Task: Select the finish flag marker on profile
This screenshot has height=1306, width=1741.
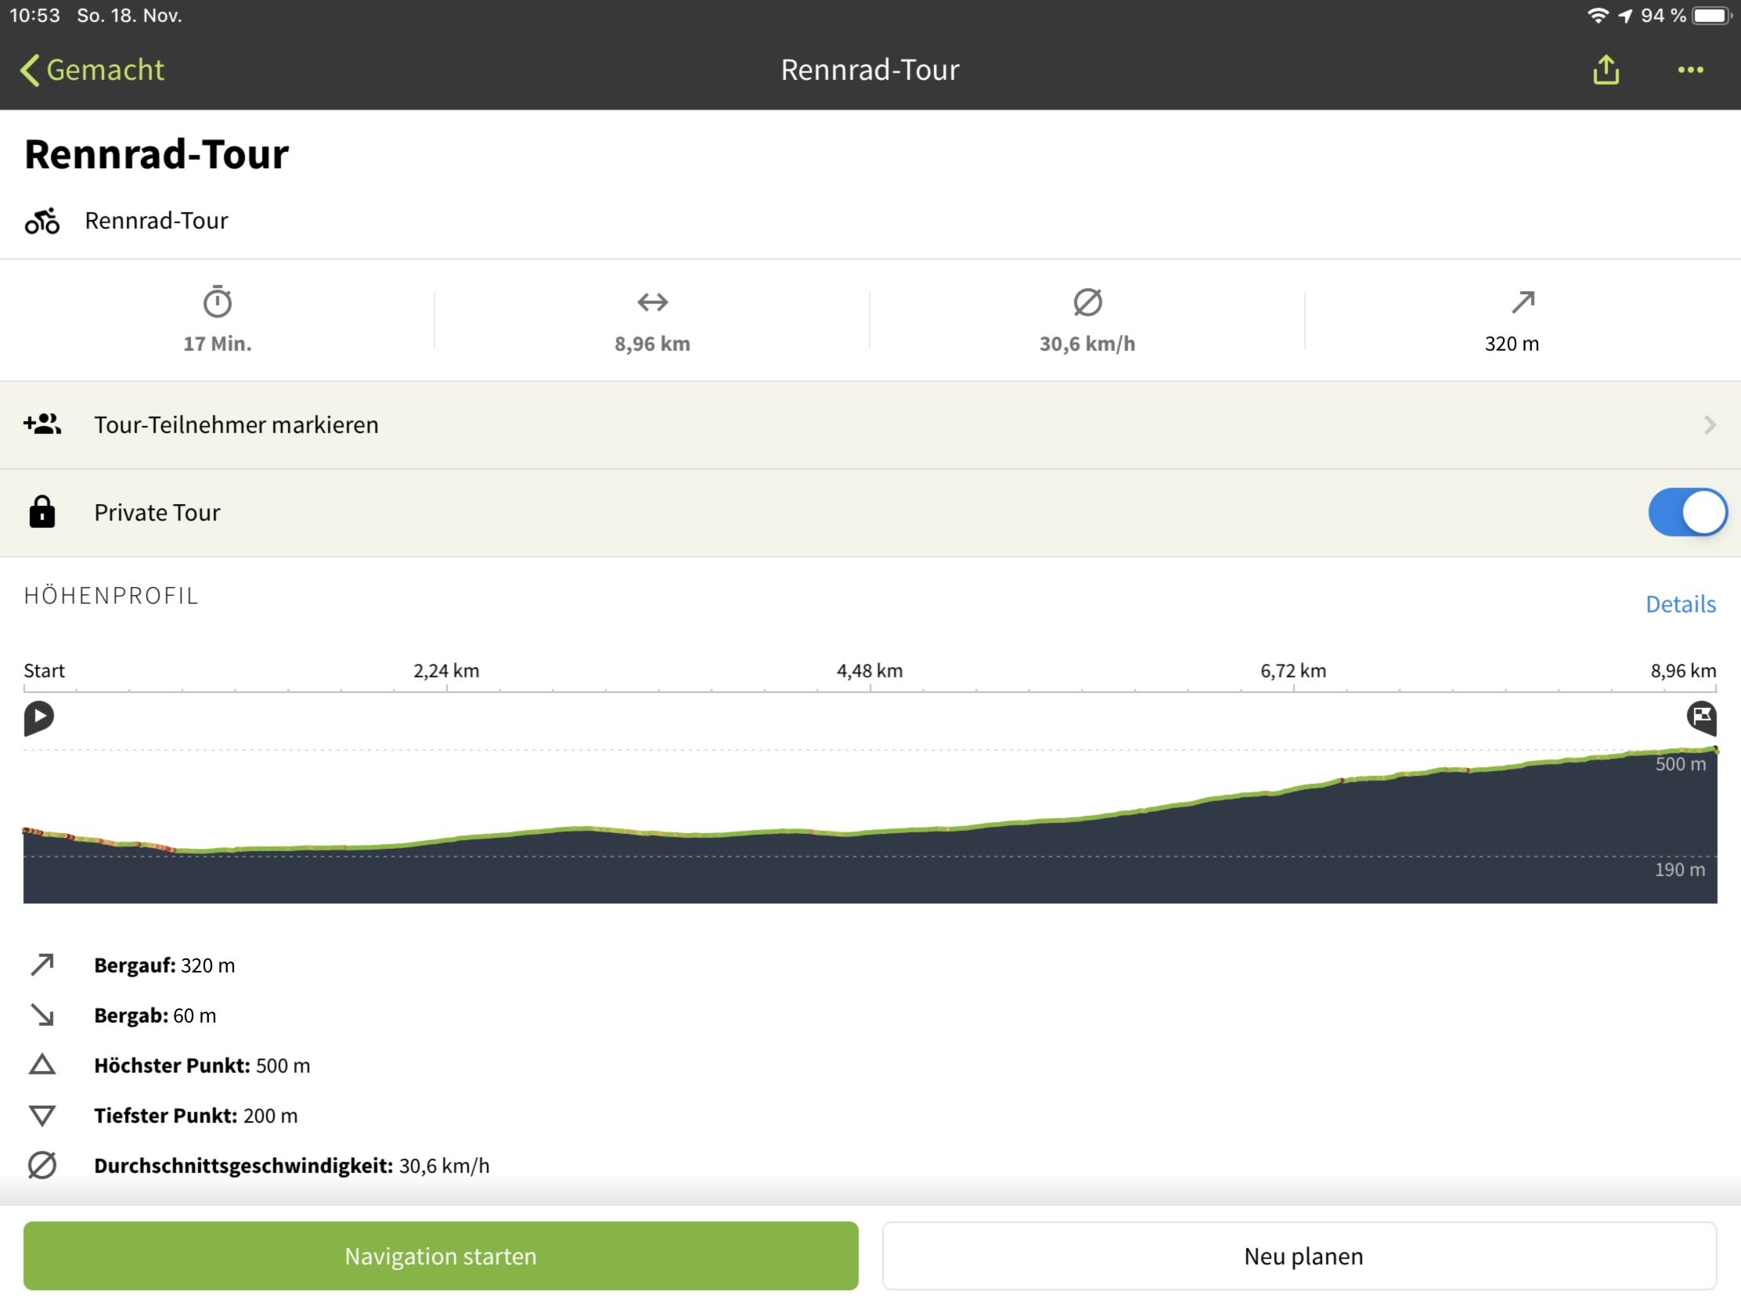Action: click(1701, 718)
